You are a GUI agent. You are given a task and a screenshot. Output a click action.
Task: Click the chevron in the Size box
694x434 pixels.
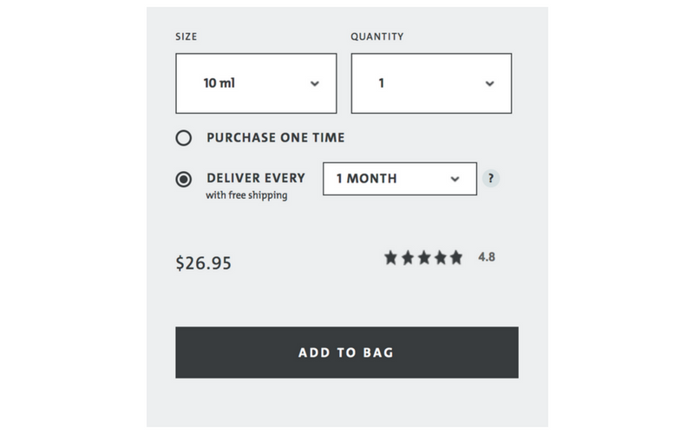tap(315, 83)
